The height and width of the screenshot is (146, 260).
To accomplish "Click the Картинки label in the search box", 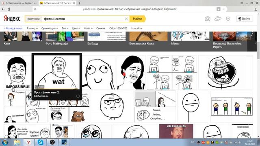I will [33, 19].
